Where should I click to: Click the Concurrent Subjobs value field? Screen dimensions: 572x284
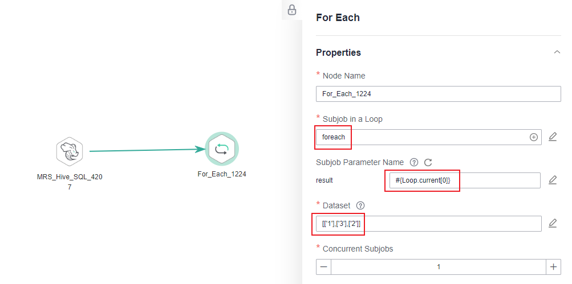click(438, 266)
